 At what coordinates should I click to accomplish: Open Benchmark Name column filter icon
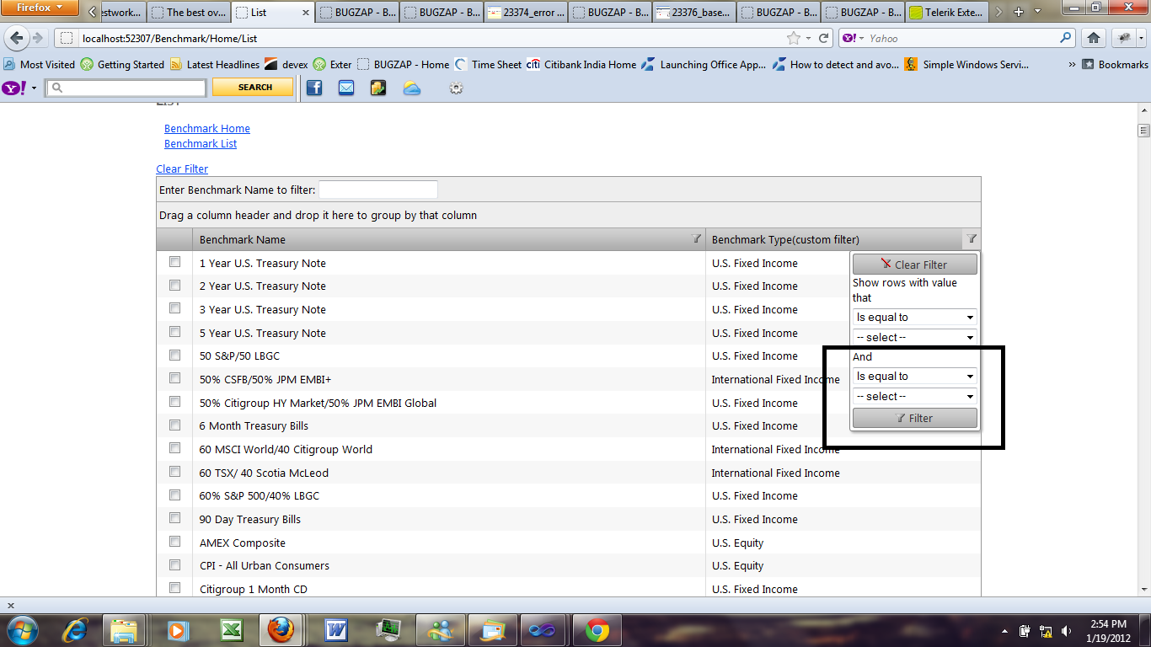[696, 239]
